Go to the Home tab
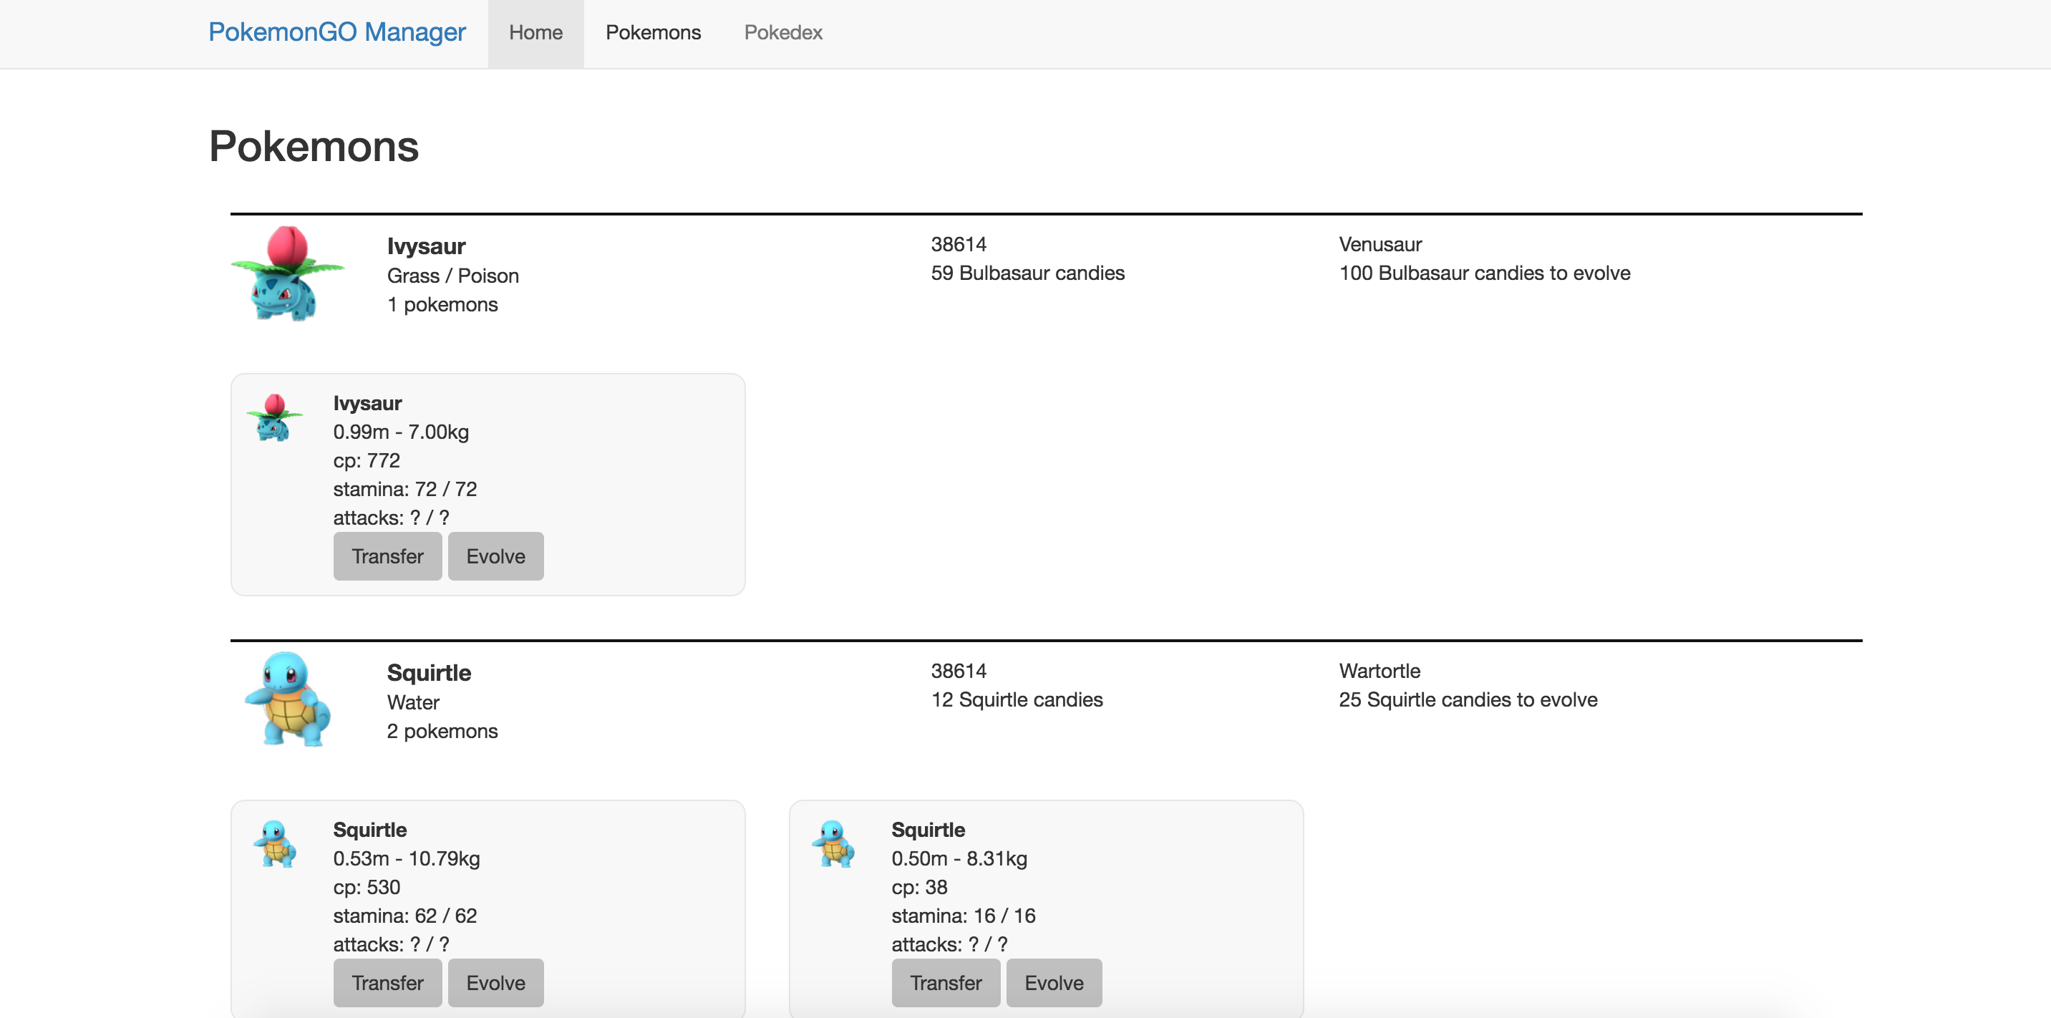The image size is (2051, 1018). [535, 33]
